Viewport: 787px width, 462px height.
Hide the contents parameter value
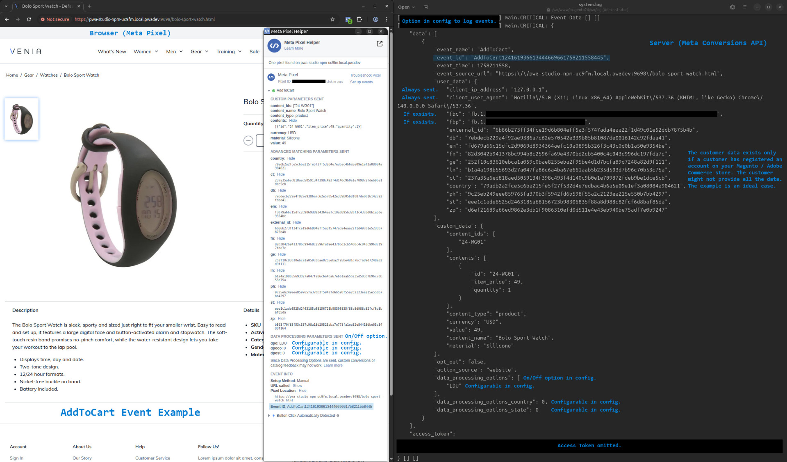coord(293,121)
